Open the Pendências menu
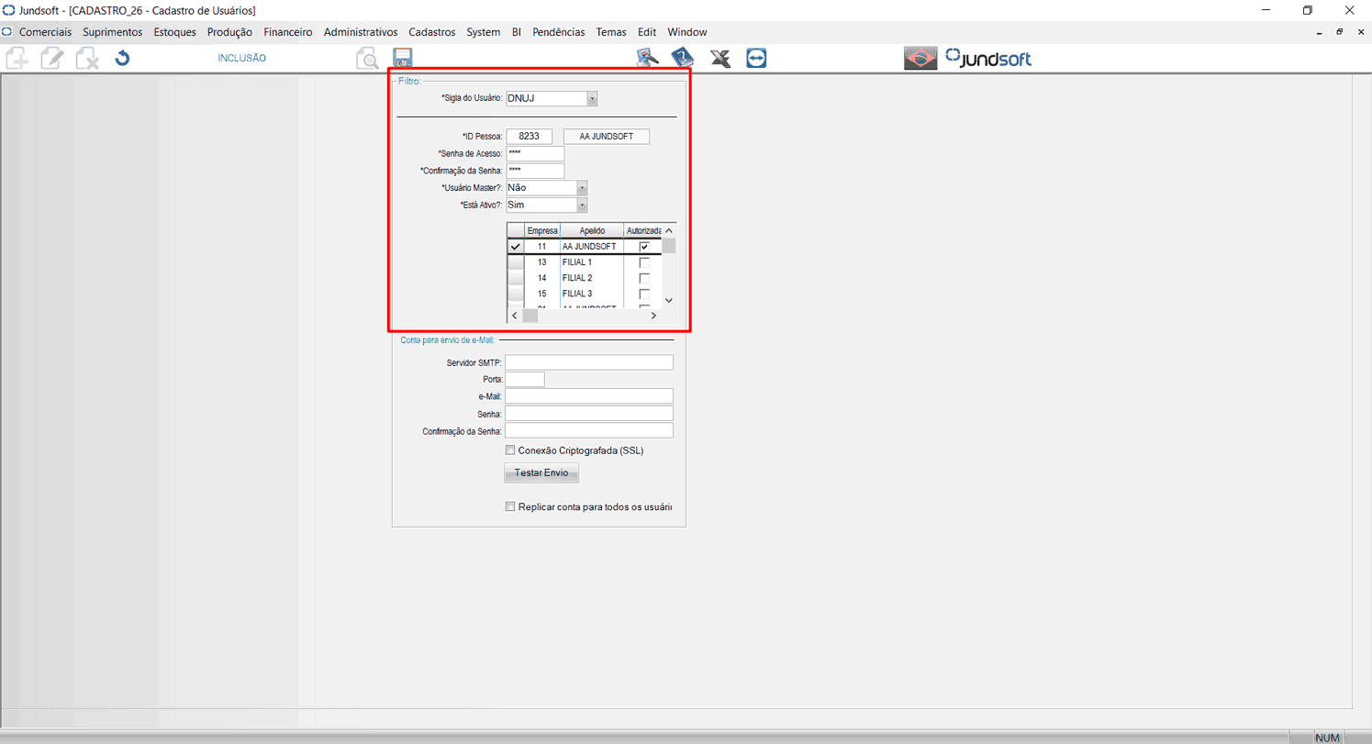This screenshot has width=1372, height=744. pos(558,32)
